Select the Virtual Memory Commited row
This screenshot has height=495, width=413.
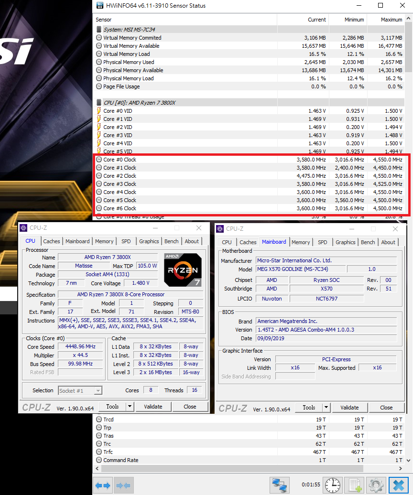249,38
